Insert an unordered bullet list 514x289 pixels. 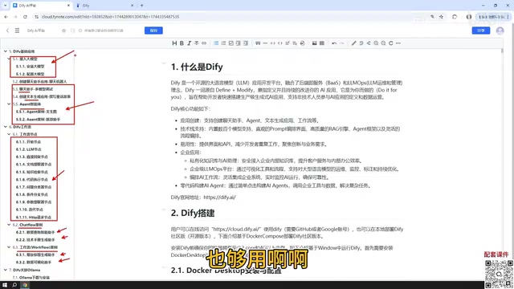point(216,43)
